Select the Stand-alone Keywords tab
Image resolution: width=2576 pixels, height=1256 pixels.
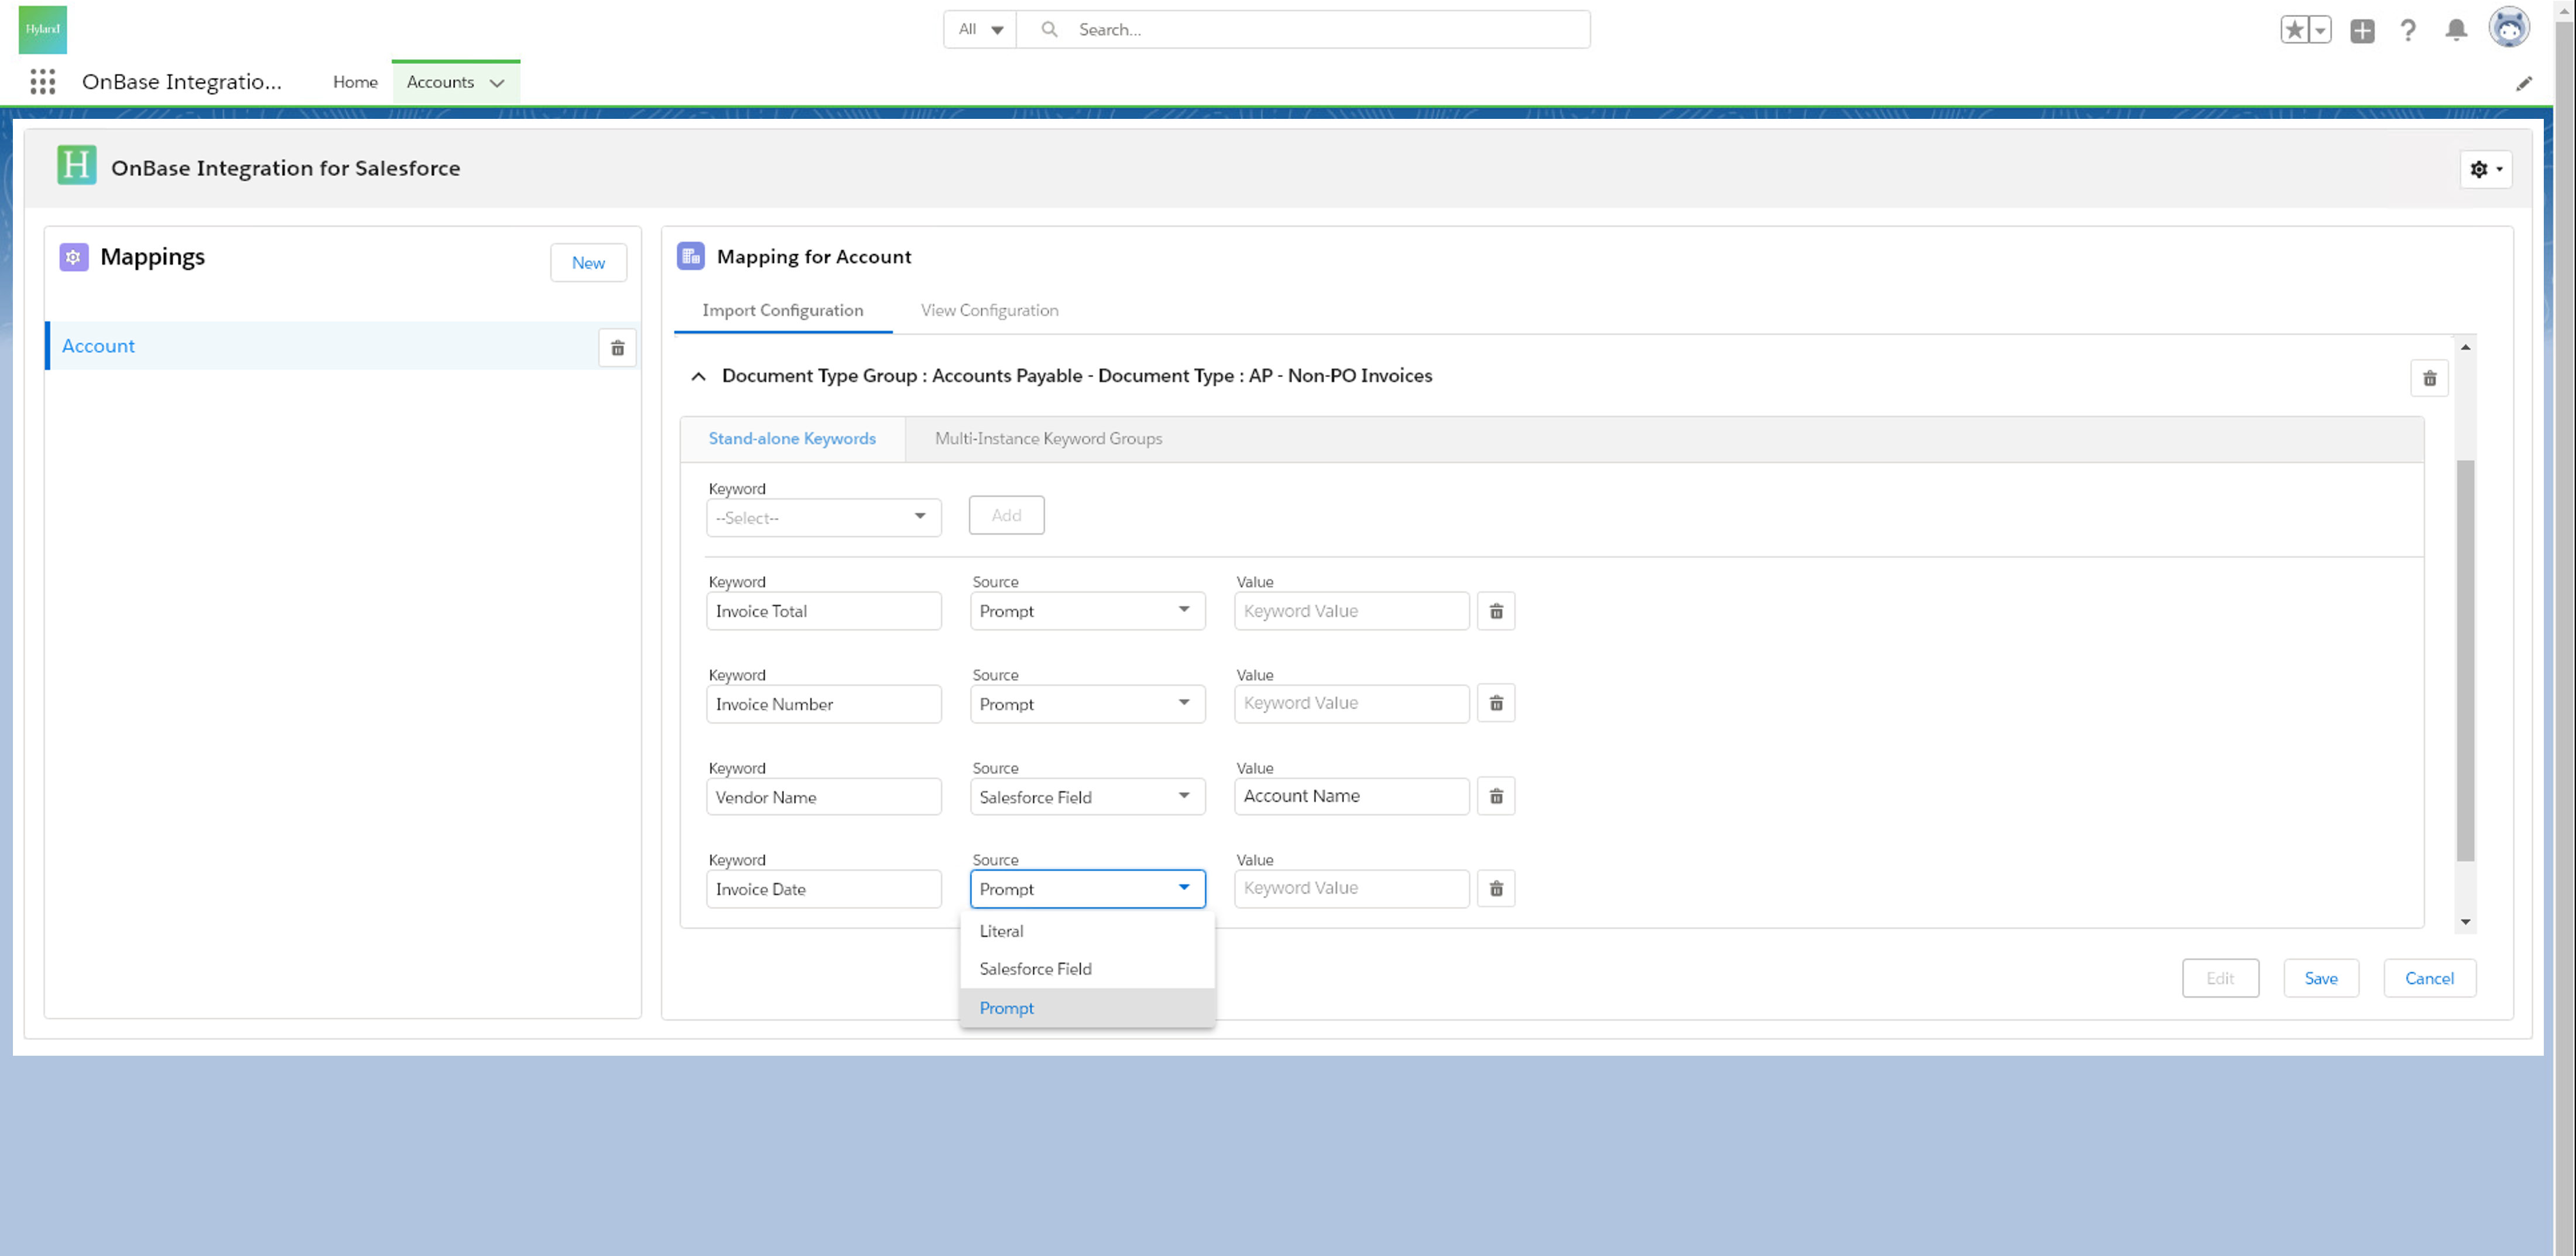[792, 439]
